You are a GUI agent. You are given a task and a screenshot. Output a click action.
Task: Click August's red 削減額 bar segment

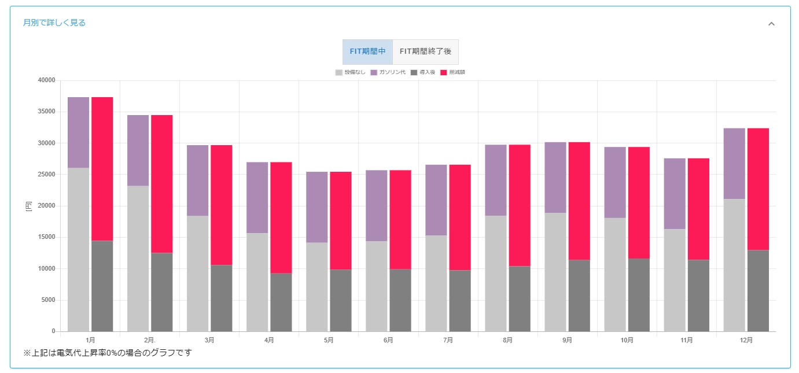[519, 205]
